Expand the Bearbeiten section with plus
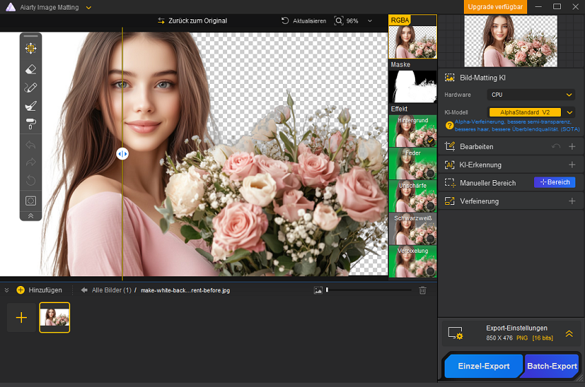585x387 pixels. point(572,146)
